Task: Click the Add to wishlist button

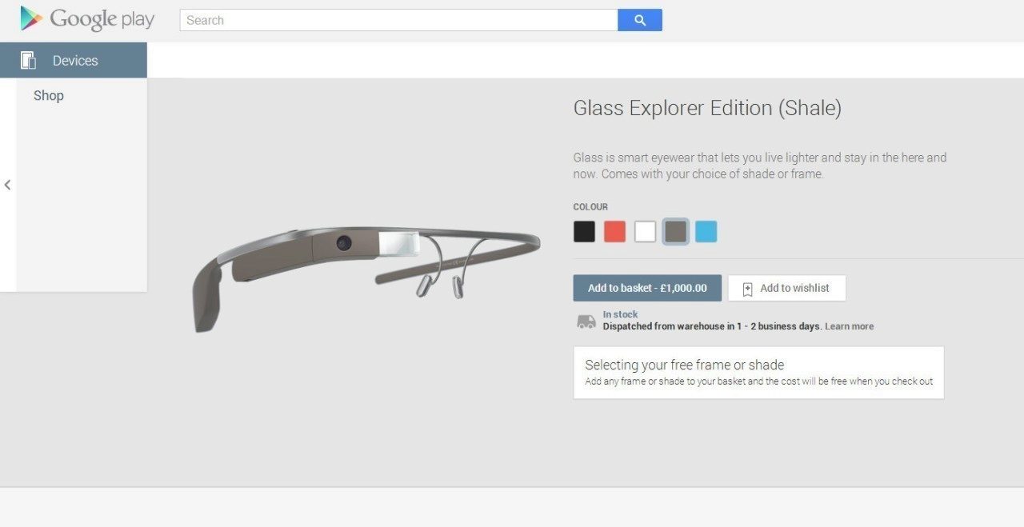Action: 787,288
